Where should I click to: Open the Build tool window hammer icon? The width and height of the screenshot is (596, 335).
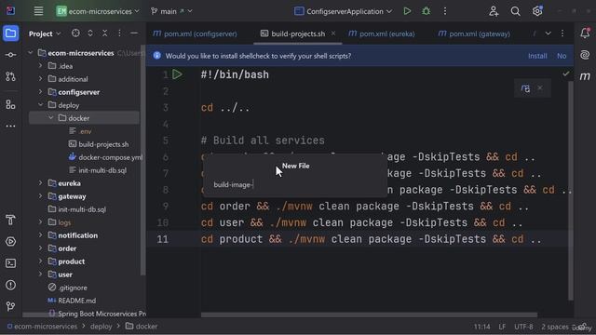point(10,220)
